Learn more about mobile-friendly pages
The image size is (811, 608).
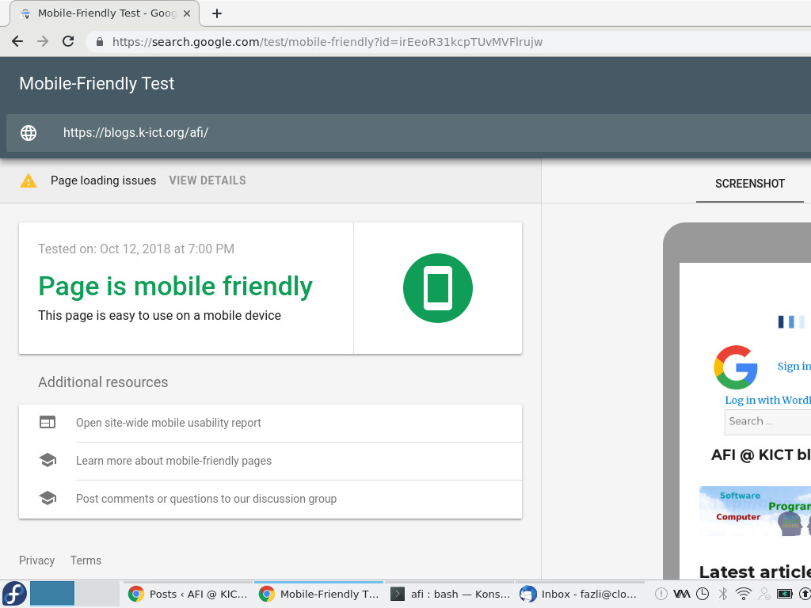(x=173, y=461)
